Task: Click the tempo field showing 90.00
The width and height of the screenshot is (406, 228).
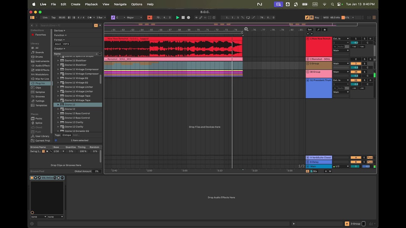Action: pyautogui.click(x=62, y=17)
